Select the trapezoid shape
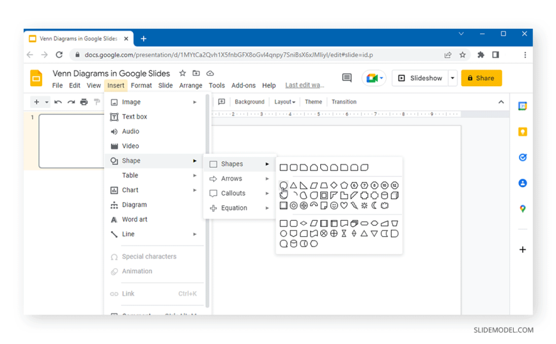The height and width of the screenshot is (344, 556). [324, 185]
